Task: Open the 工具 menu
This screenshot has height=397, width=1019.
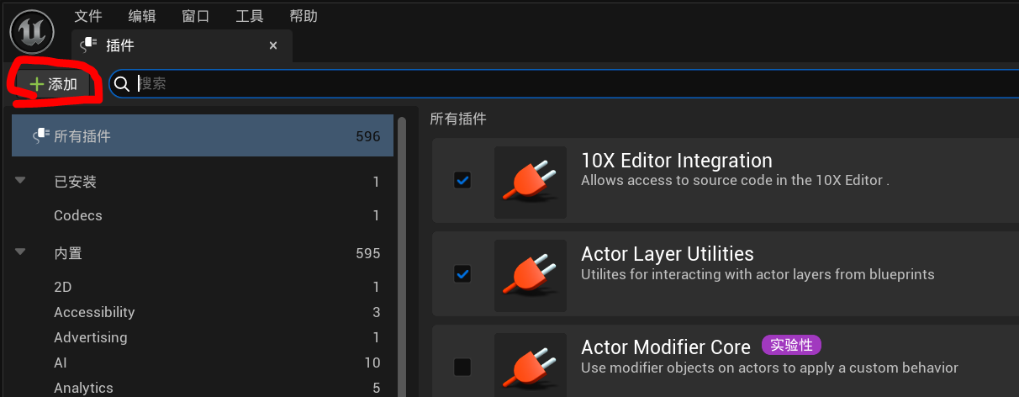Action: tap(250, 16)
